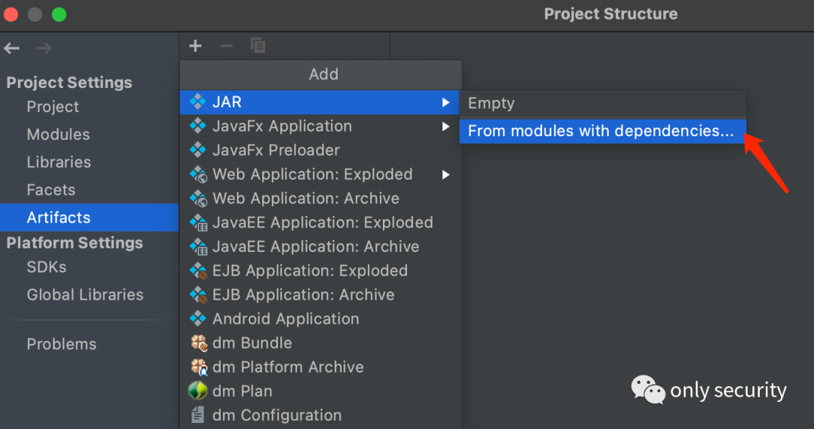Click the dm Plan globe icon
This screenshot has width=814, height=429.
(197, 391)
